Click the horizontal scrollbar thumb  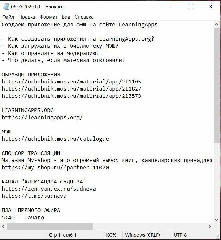(x=50, y=226)
